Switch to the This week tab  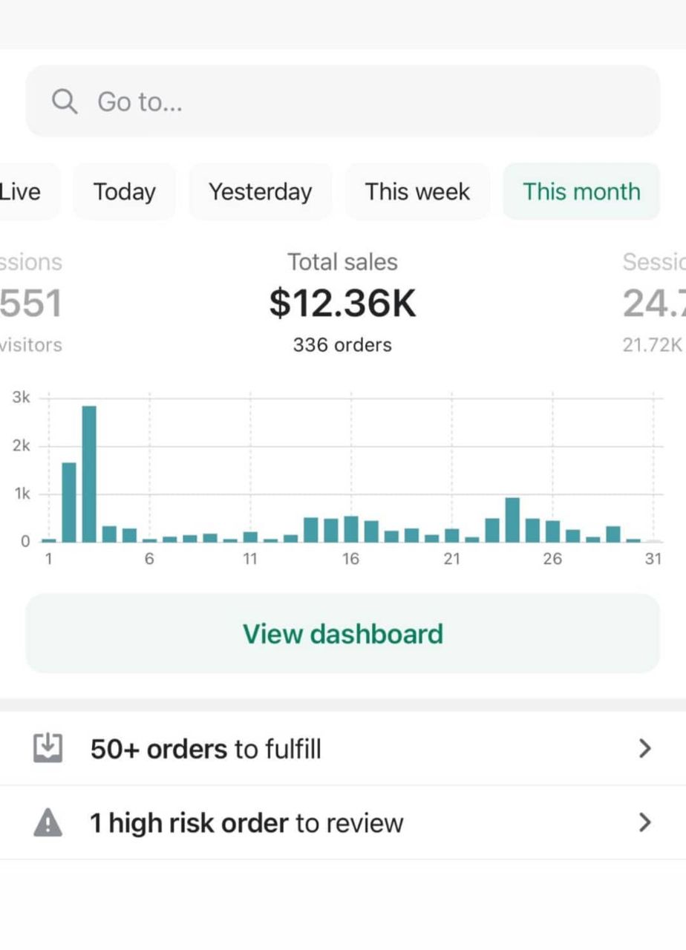click(417, 191)
